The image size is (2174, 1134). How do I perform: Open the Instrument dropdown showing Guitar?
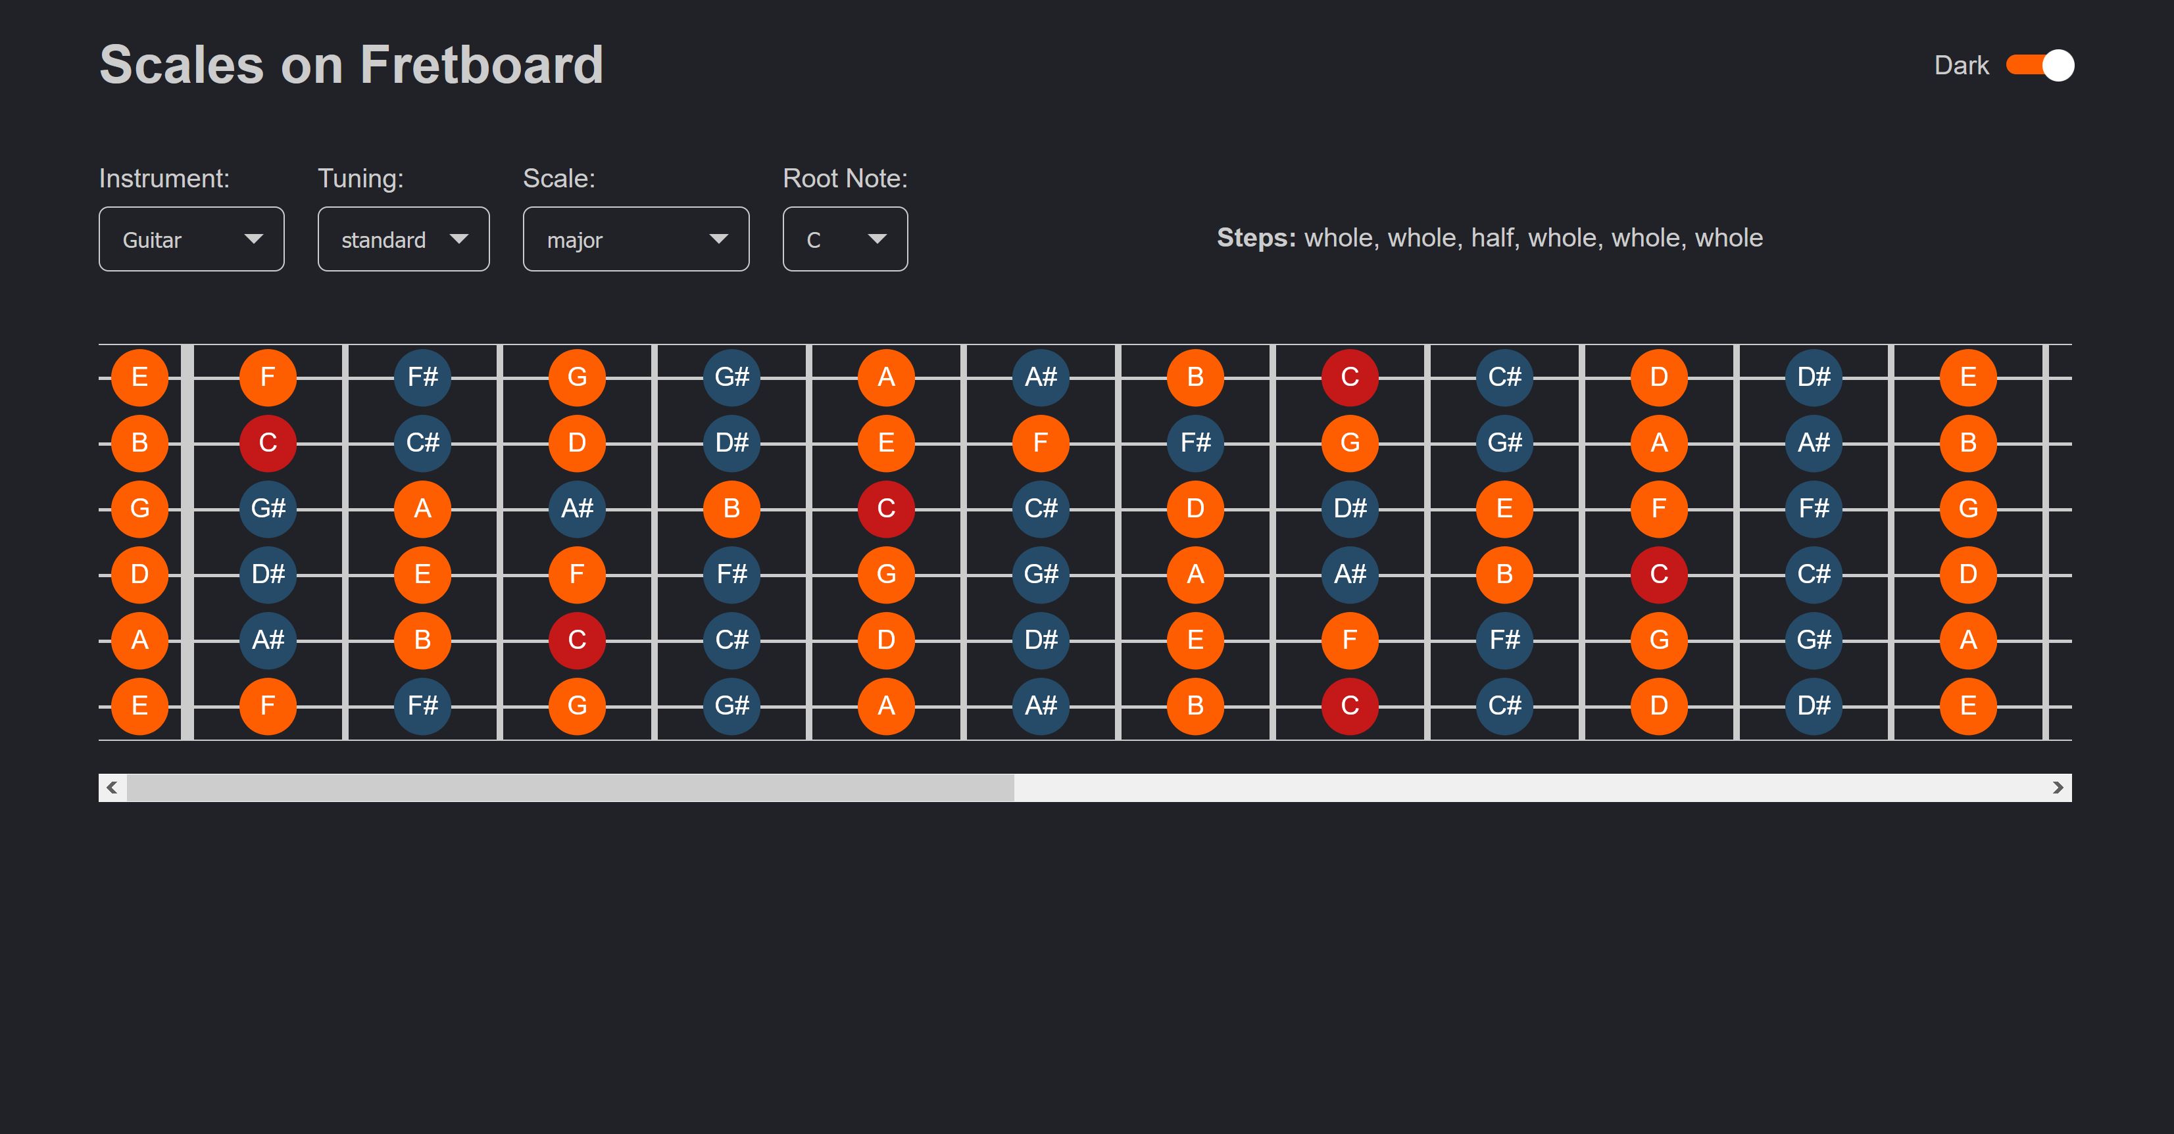pyautogui.click(x=191, y=239)
